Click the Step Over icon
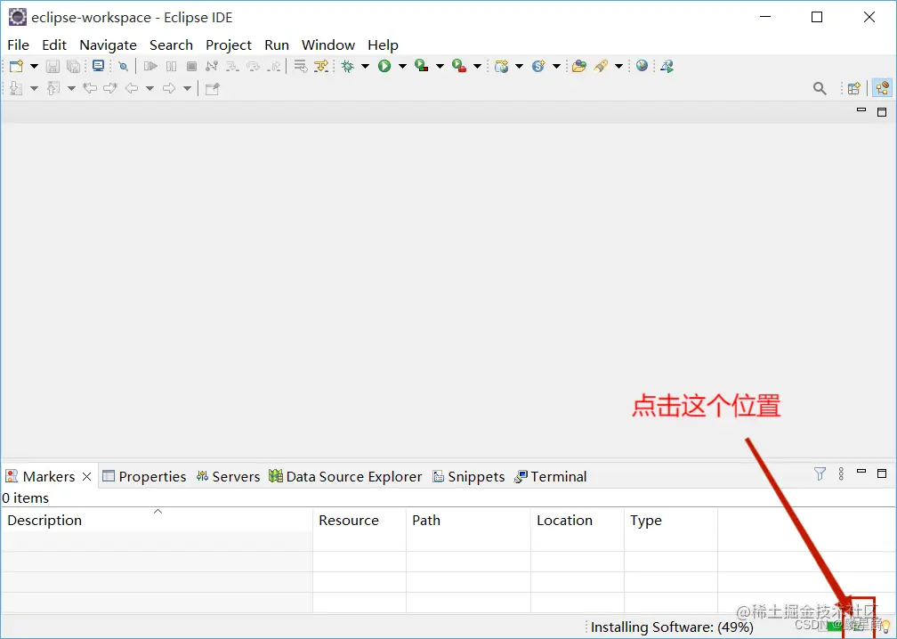The image size is (897, 639). coord(253,67)
